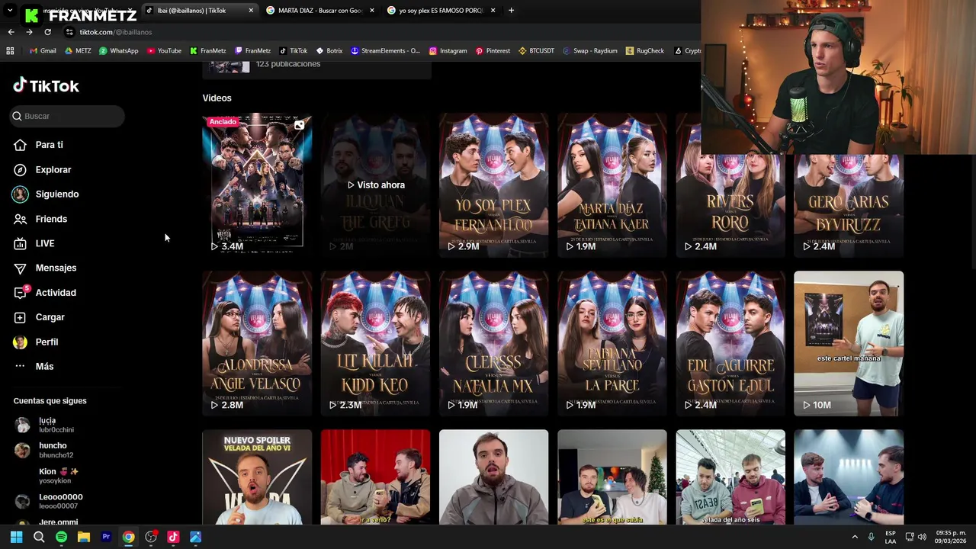976x549 pixels.
Task: Open the Botrix bookmark
Action: point(329,51)
